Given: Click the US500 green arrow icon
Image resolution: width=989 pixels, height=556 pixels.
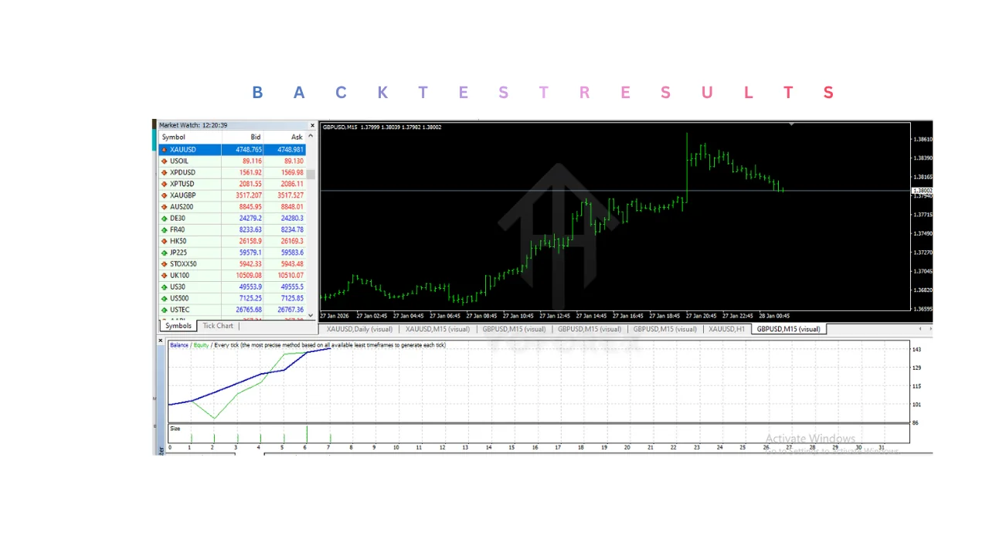Looking at the screenshot, I should (164, 298).
